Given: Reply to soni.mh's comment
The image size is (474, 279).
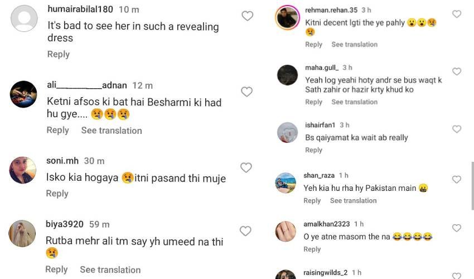Looking at the screenshot, I should [57, 193].
